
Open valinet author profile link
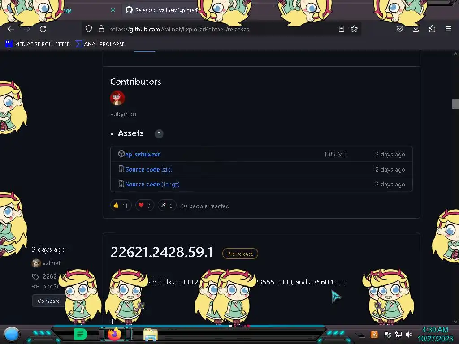click(52, 263)
